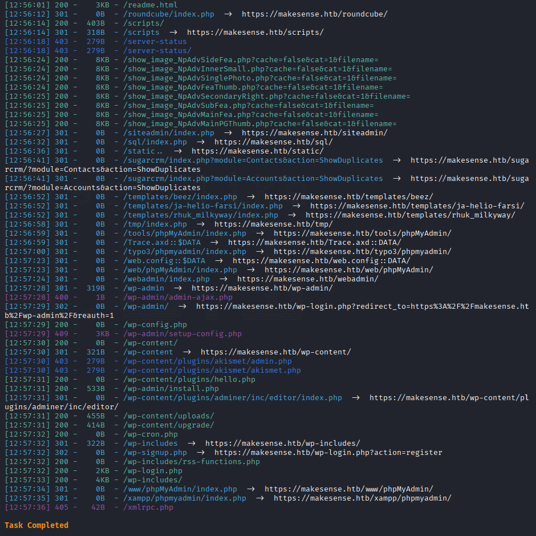Click the "/wp-content/plugins/akismet/akismet.php" path

[212, 370]
